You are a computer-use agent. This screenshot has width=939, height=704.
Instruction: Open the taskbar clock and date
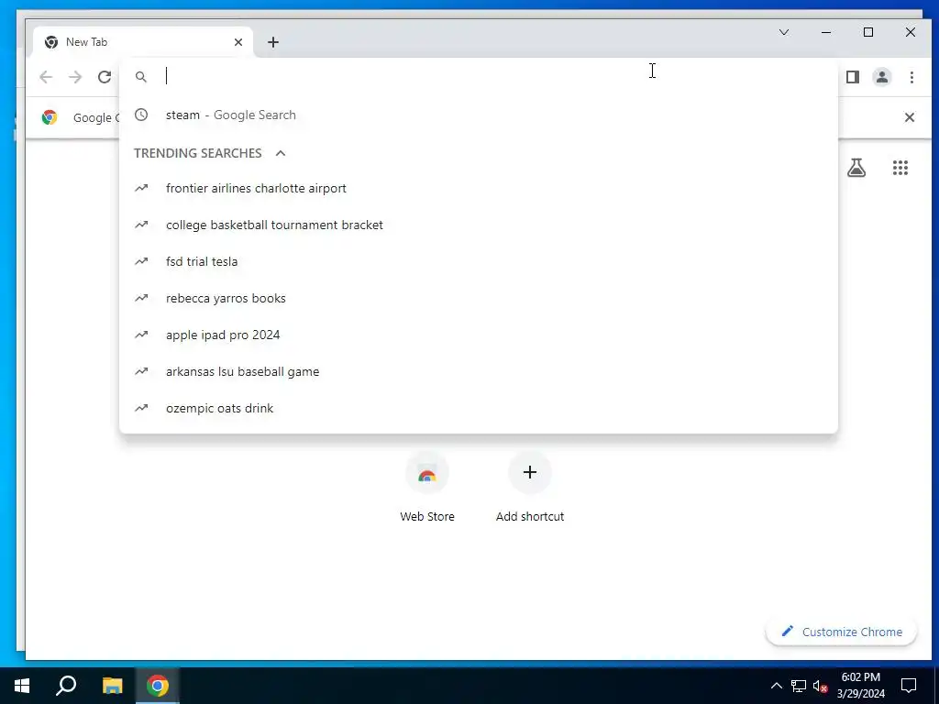coord(860,686)
